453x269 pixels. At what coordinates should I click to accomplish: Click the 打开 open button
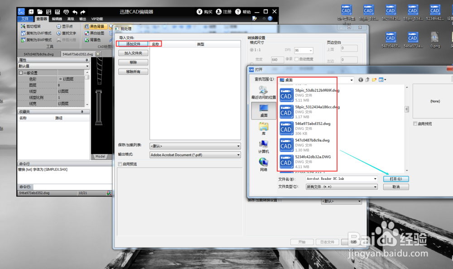pos(396,179)
